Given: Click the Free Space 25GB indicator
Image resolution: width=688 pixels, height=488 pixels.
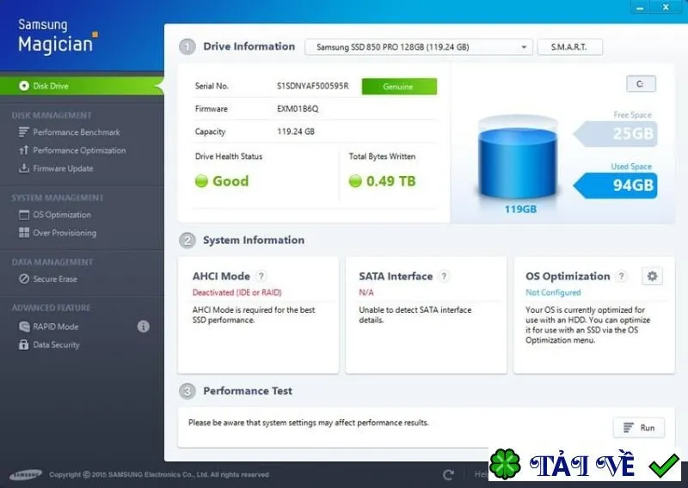Looking at the screenshot, I should pyautogui.click(x=616, y=133).
